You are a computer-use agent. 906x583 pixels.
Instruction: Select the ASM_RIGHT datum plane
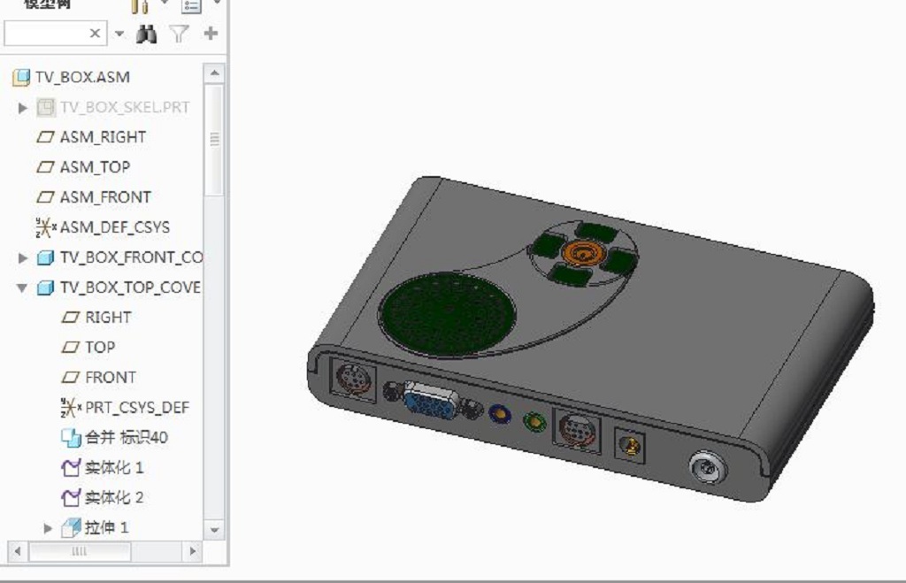coord(102,137)
